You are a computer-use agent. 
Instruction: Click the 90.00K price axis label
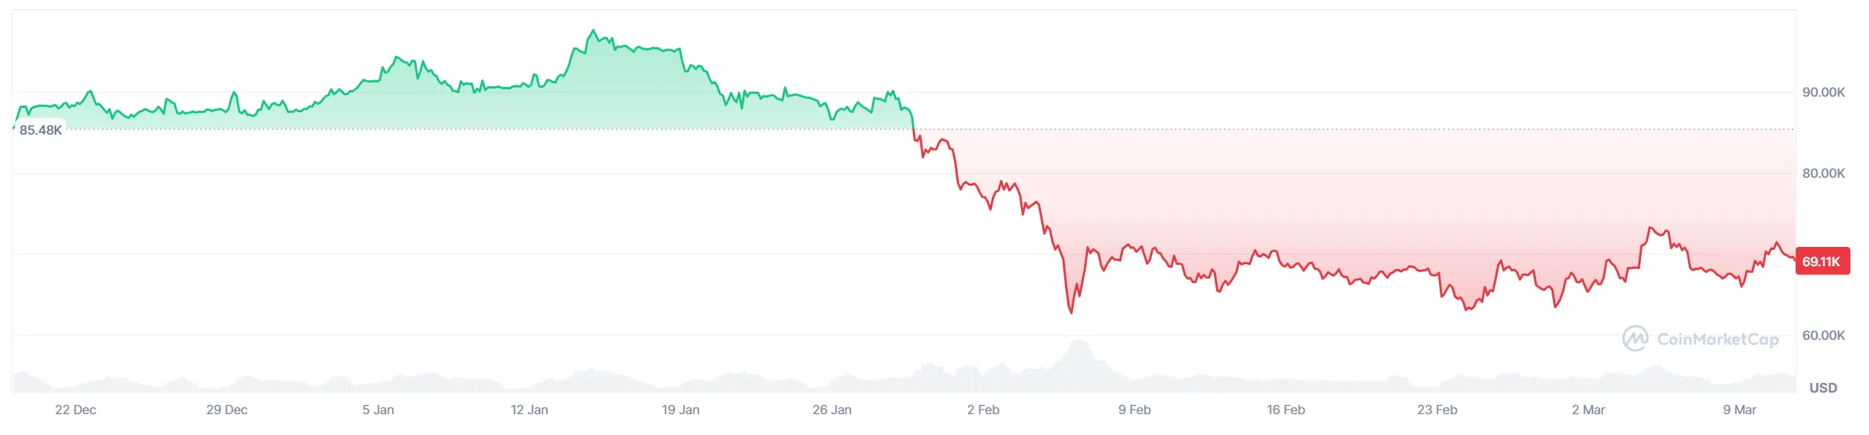[x=1824, y=92]
